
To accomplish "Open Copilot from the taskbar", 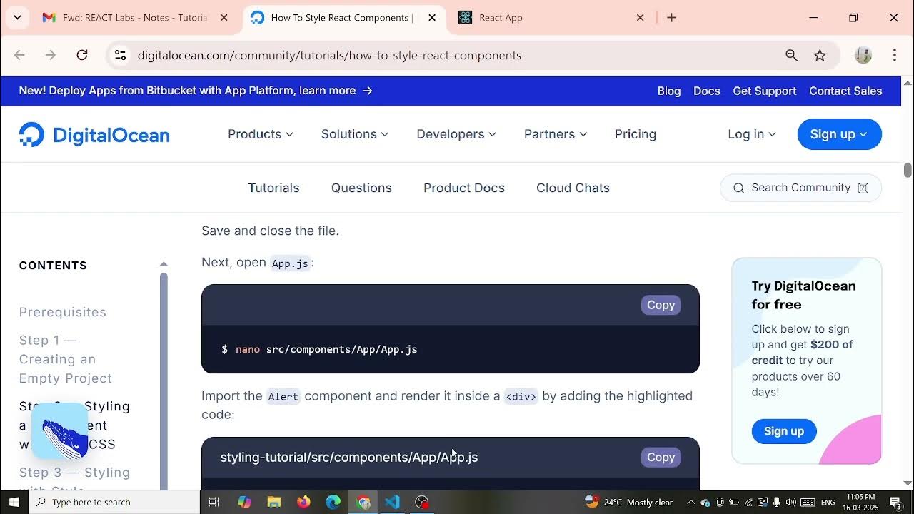I will click(244, 502).
